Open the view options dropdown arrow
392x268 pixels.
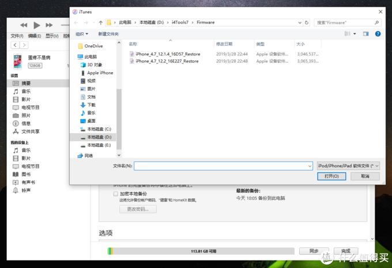[x=355, y=34]
